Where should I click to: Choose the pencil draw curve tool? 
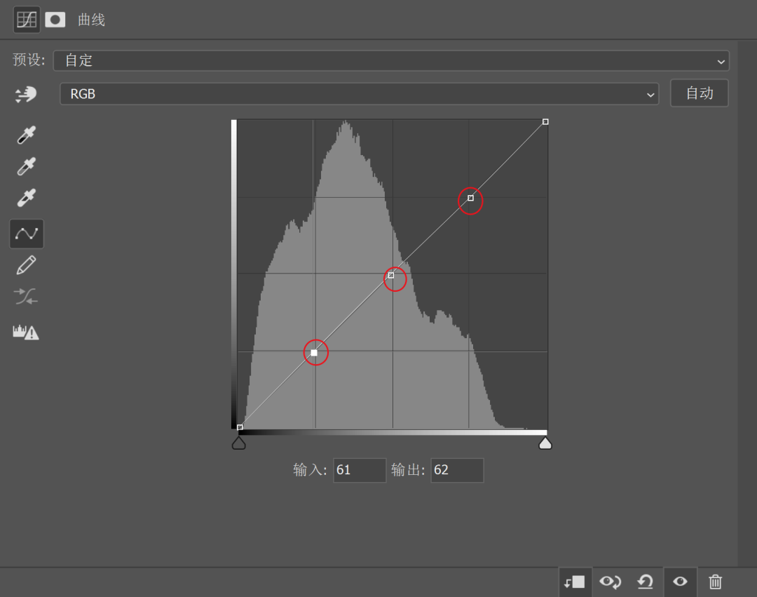click(x=26, y=265)
